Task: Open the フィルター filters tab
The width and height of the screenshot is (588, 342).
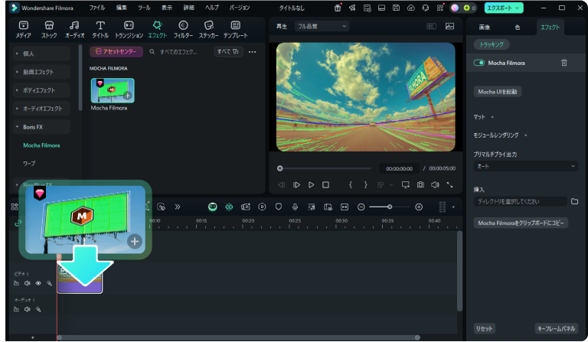Action: tap(183, 30)
